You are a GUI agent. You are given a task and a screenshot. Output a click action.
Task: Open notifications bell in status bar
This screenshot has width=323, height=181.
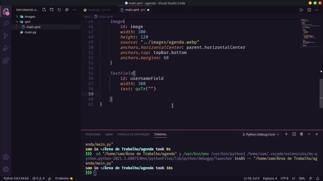317,178
